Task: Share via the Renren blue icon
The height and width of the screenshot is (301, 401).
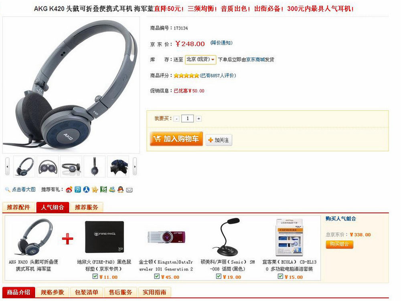Action: click(86, 189)
